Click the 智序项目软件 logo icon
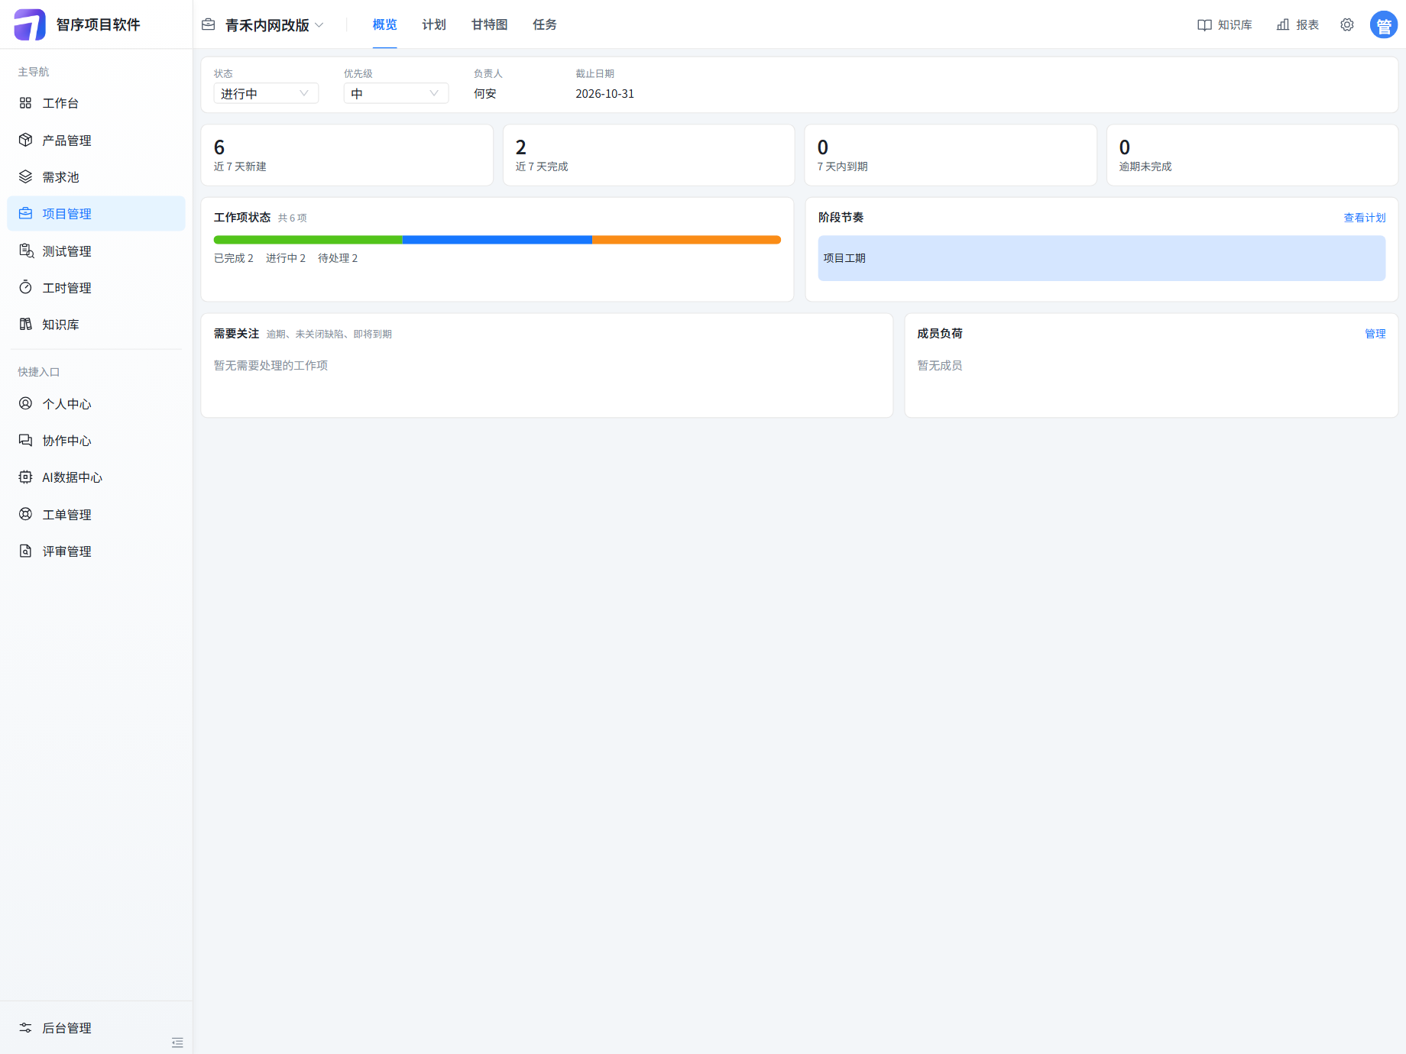Image resolution: width=1406 pixels, height=1054 pixels. (30, 24)
